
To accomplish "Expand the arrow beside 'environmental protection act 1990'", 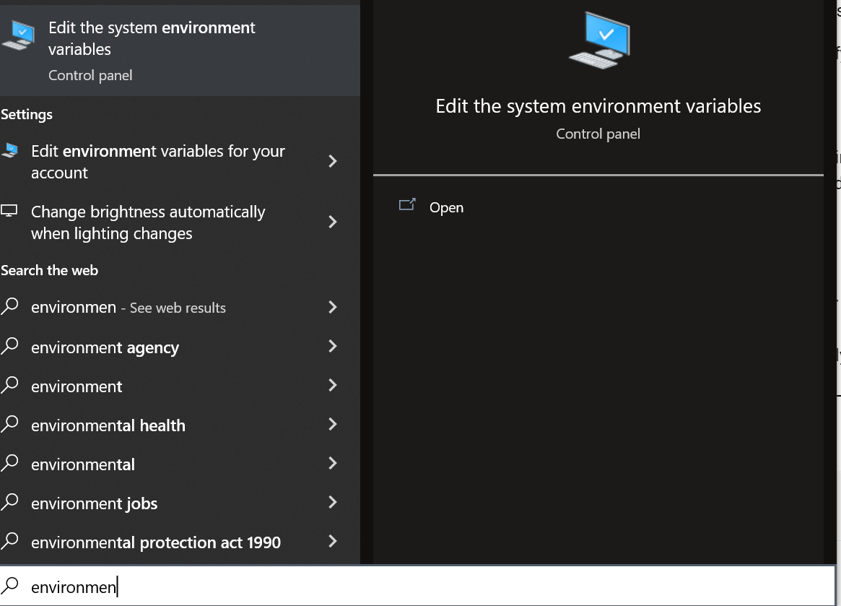I will (x=333, y=541).
